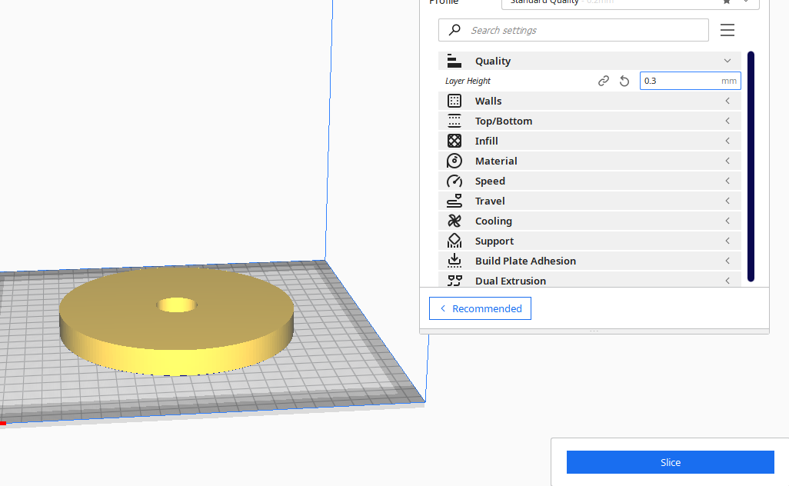This screenshot has height=486, width=789.
Task: Expand the Material section chevron
Action: (x=727, y=161)
